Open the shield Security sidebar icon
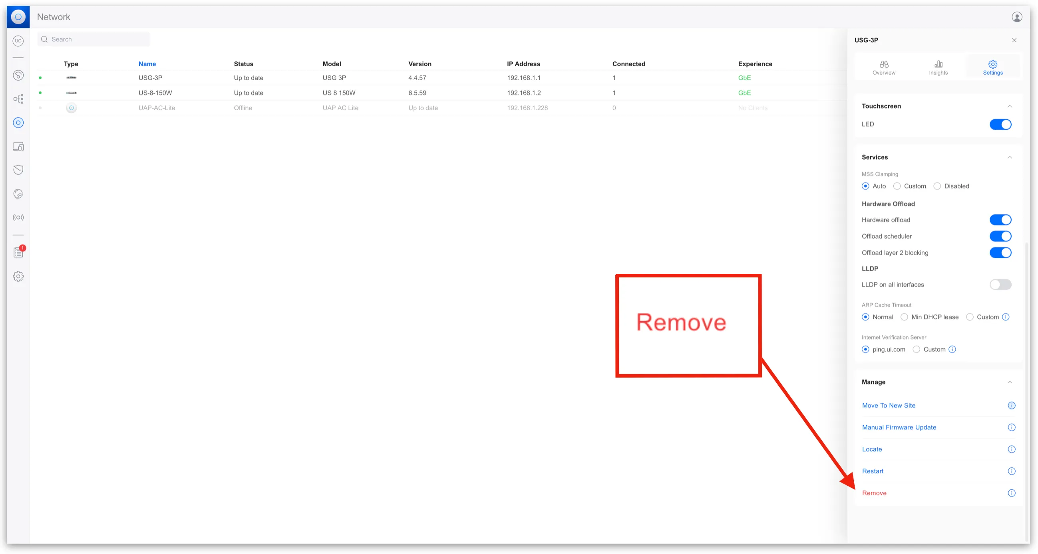Image resolution: width=1038 pixels, height=554 pixels. coord(18,170)
